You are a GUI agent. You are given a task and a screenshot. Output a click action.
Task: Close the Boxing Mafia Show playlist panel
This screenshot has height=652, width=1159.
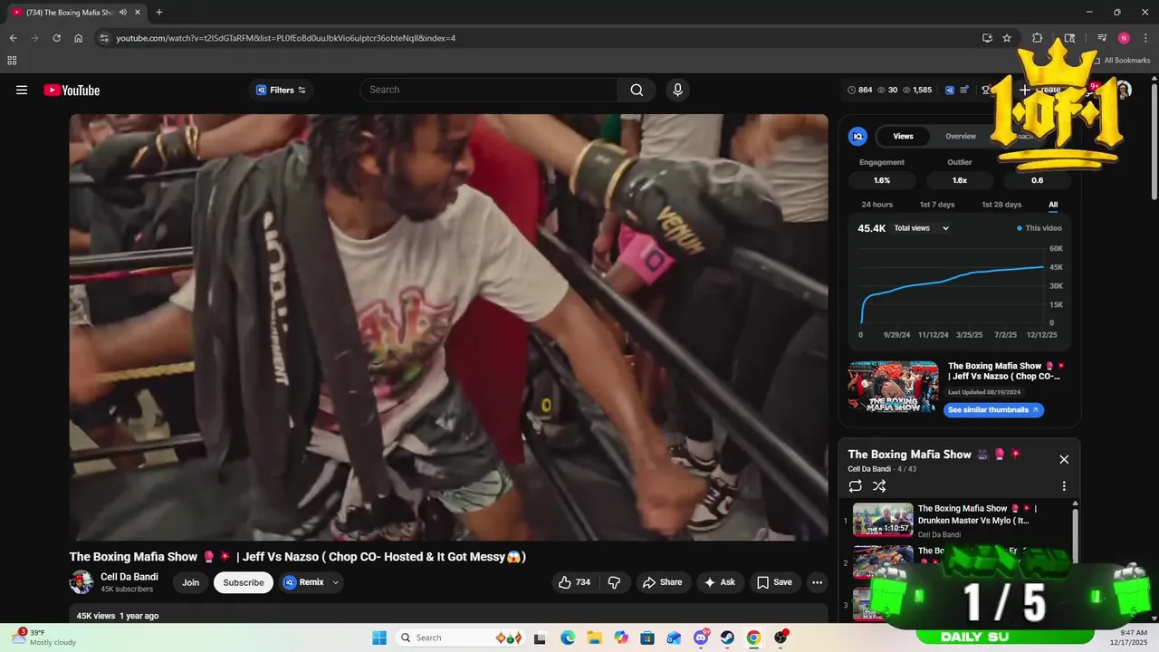click(x=1064, y=459)
